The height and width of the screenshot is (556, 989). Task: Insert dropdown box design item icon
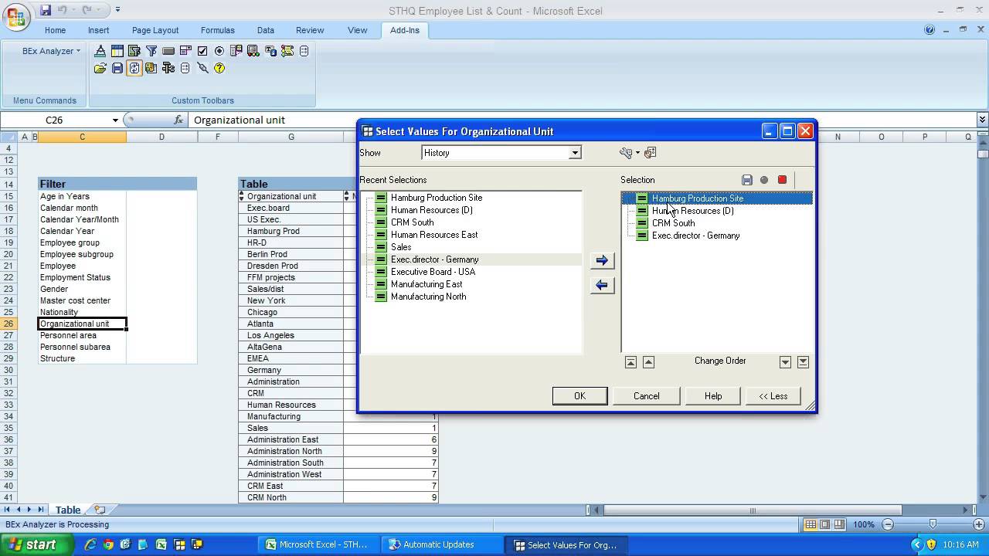point(185,51)
